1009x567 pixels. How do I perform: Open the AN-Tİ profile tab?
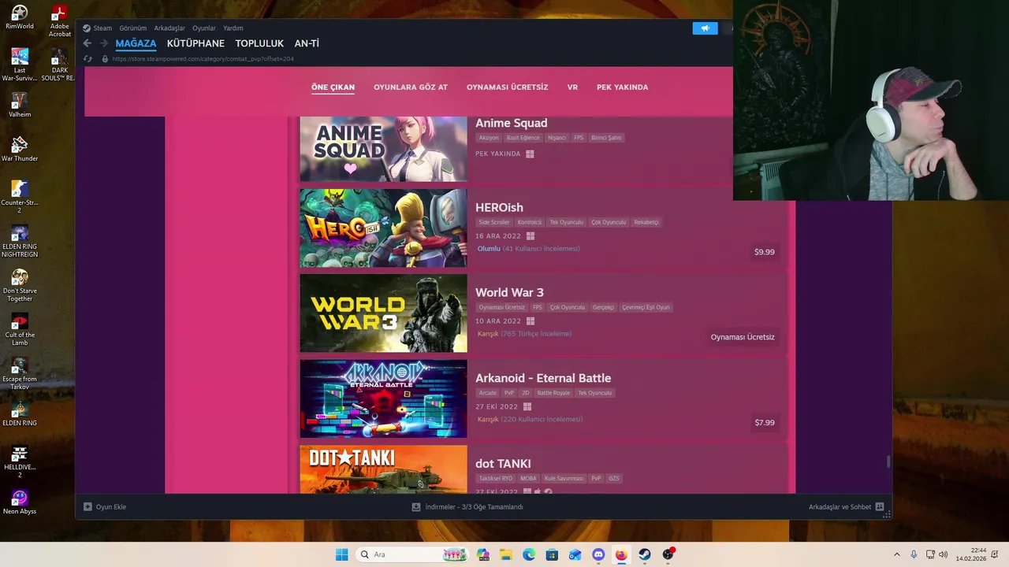click(x=307, y=43)
